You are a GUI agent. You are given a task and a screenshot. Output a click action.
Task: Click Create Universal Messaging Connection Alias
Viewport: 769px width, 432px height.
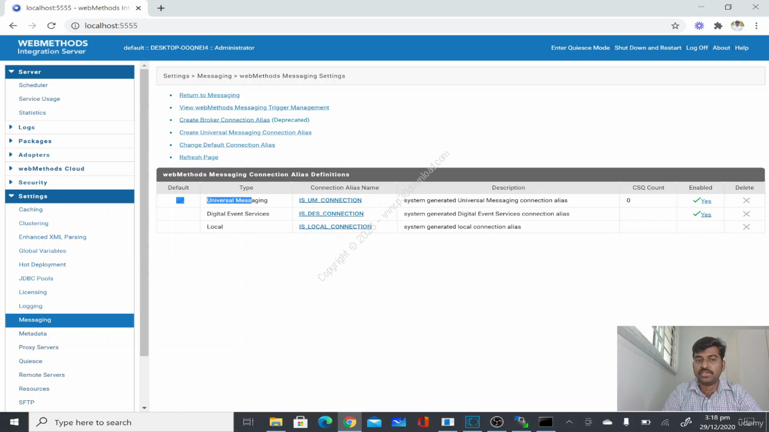pyautogui.click(x=245, y=133)
